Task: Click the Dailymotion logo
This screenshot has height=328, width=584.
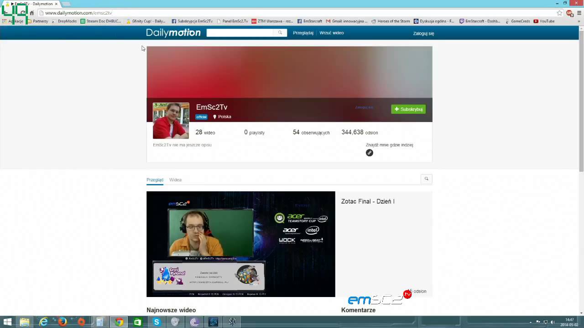Action: click(x=173, y=33)
